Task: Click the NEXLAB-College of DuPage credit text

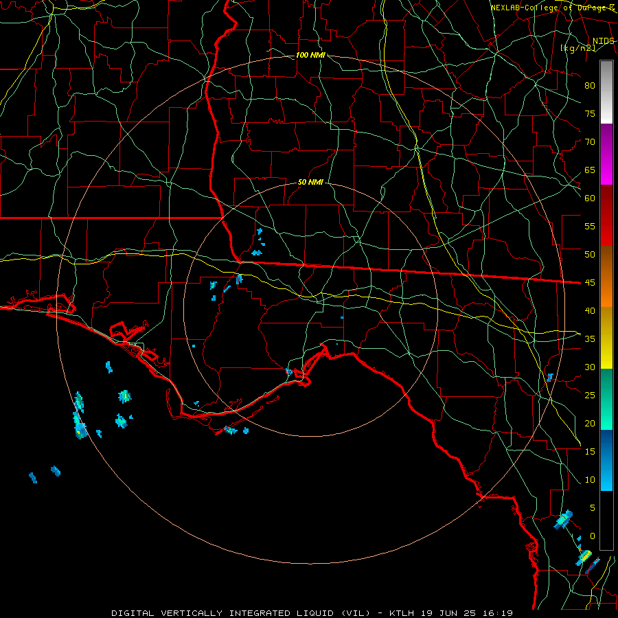Action: (552, 8)
